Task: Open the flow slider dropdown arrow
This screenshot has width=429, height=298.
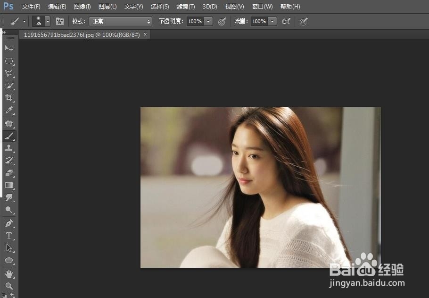Action: (x=272, y=21)
